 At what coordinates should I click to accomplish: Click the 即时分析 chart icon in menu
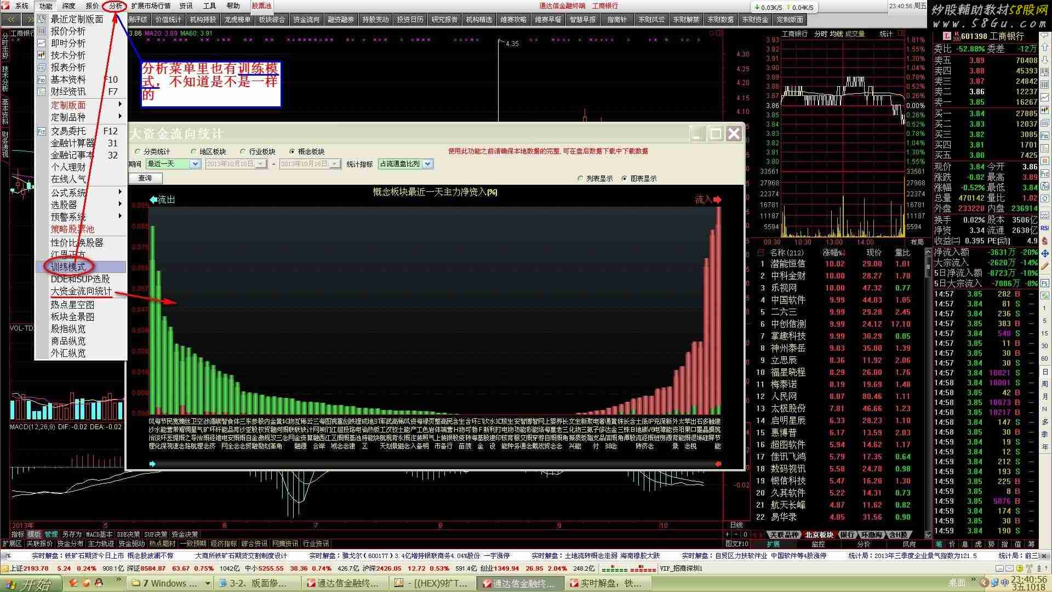coord(41,43)
